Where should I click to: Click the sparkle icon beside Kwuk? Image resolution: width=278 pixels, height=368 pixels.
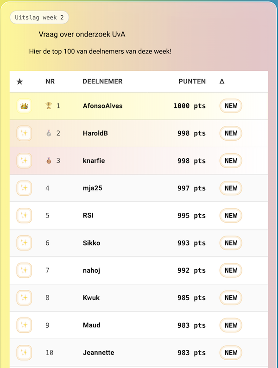tap(24, 298)
